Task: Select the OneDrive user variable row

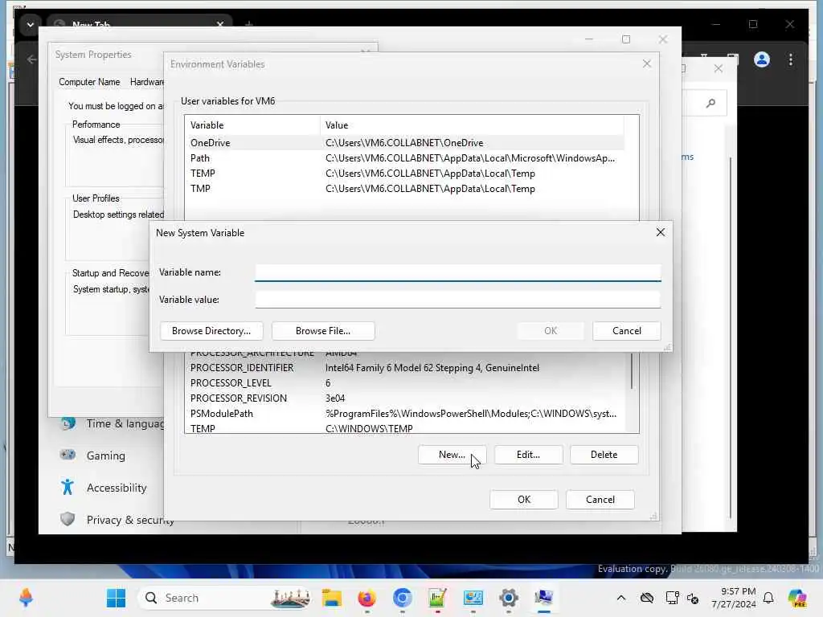Action: pyautogui.click(x=405, y=143)
